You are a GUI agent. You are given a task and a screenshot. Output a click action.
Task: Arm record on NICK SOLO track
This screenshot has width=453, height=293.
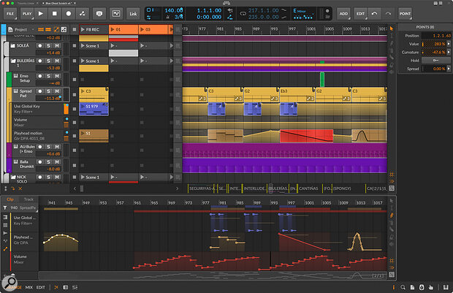coord(40,177)
